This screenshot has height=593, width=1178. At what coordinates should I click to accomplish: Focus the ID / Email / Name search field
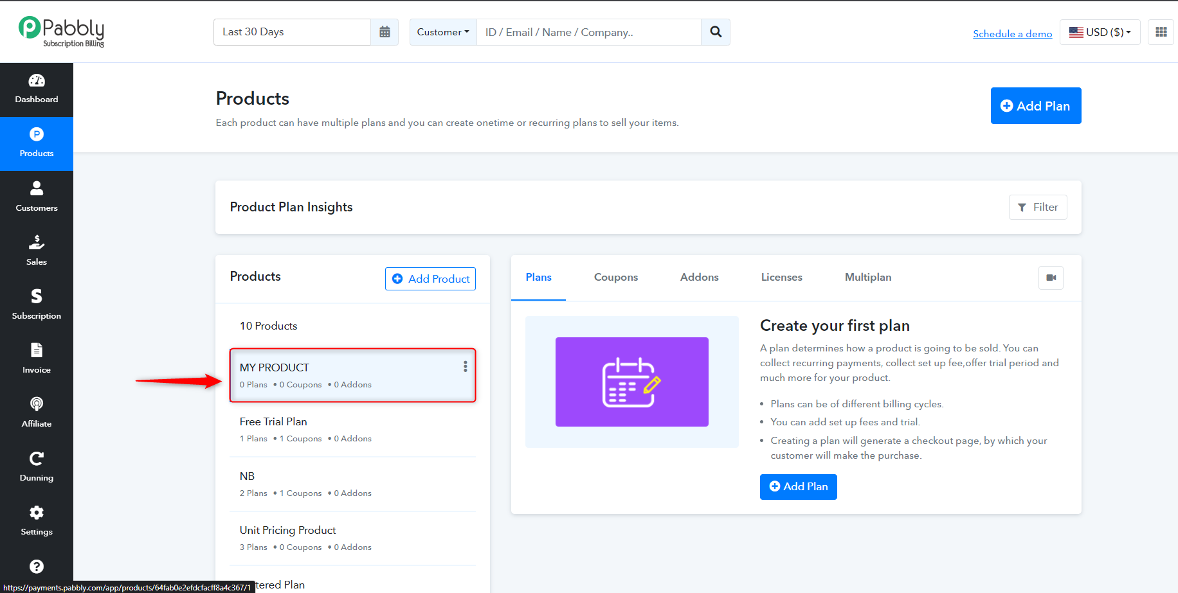[589, 32]
